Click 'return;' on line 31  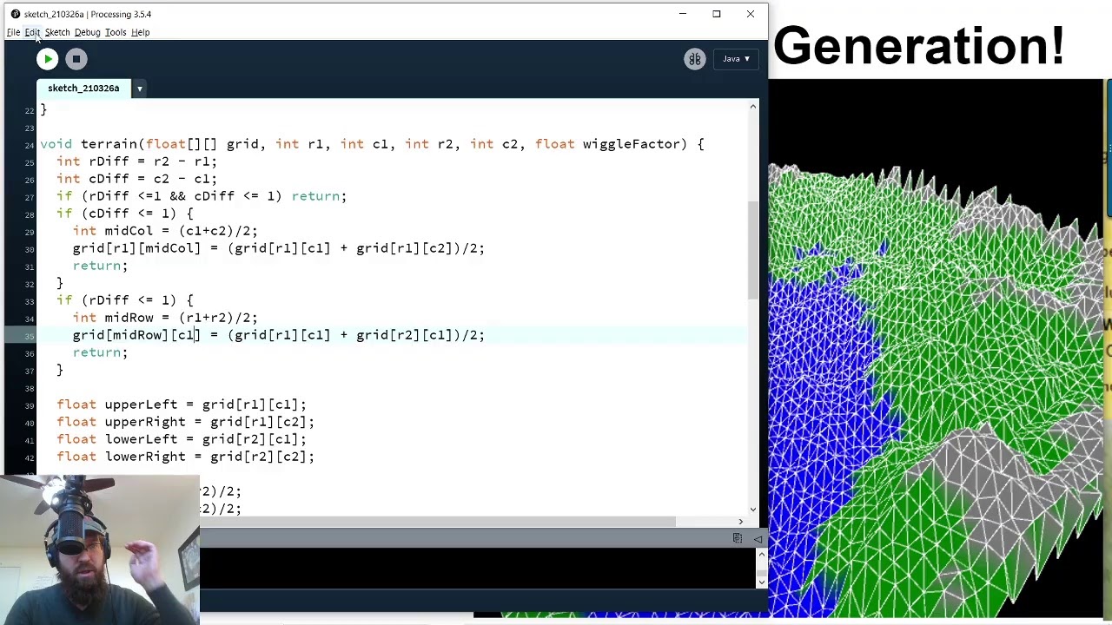pyautogui.click(x=100, y=266)
